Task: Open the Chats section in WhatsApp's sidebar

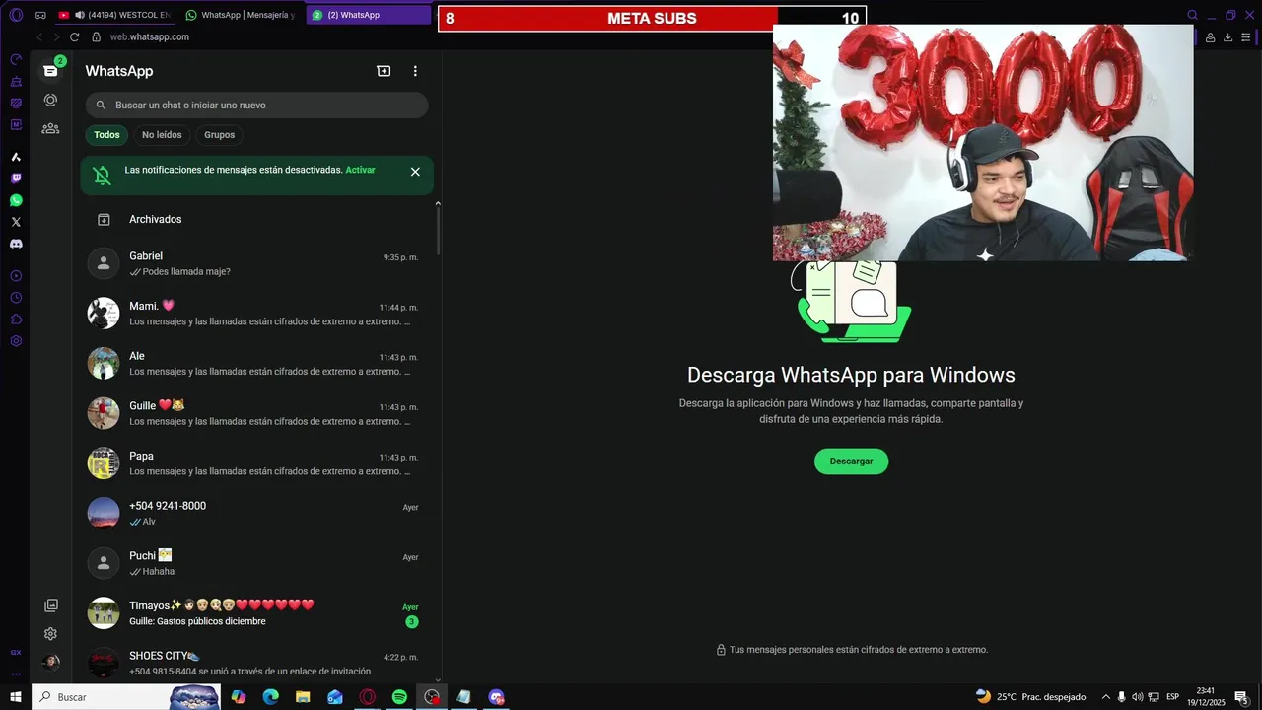Action: tap(50, 71)
